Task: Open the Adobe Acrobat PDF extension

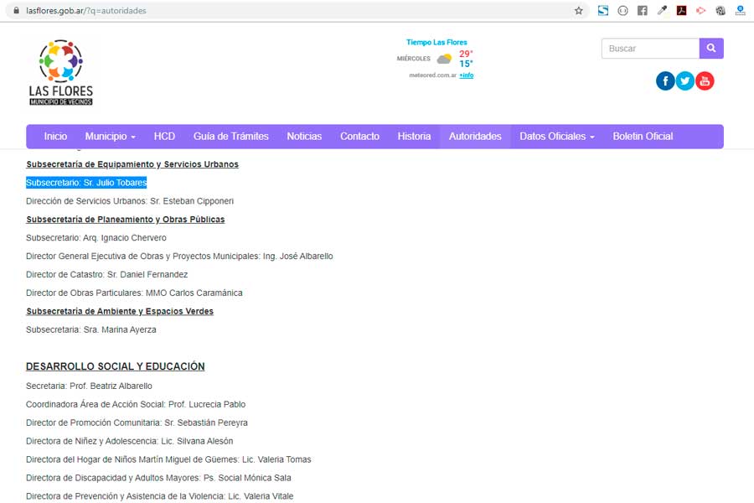Action: point(681,11)
